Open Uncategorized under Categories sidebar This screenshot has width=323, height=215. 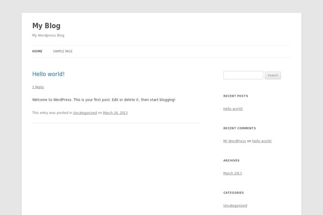[235, 205]
